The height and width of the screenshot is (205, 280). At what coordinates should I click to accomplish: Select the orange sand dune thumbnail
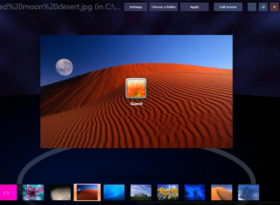point(222,192)
